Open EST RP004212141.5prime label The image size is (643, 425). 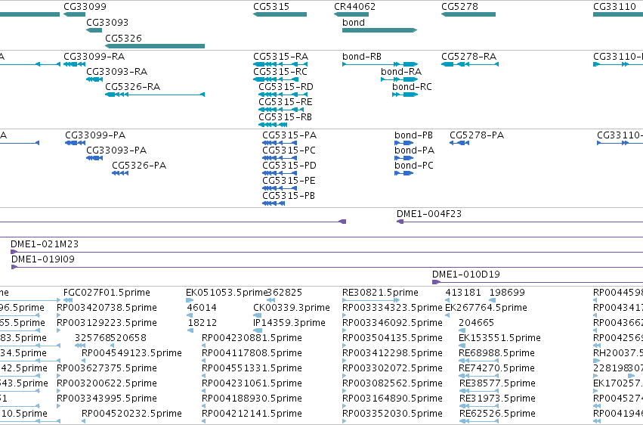pos(252,414)
